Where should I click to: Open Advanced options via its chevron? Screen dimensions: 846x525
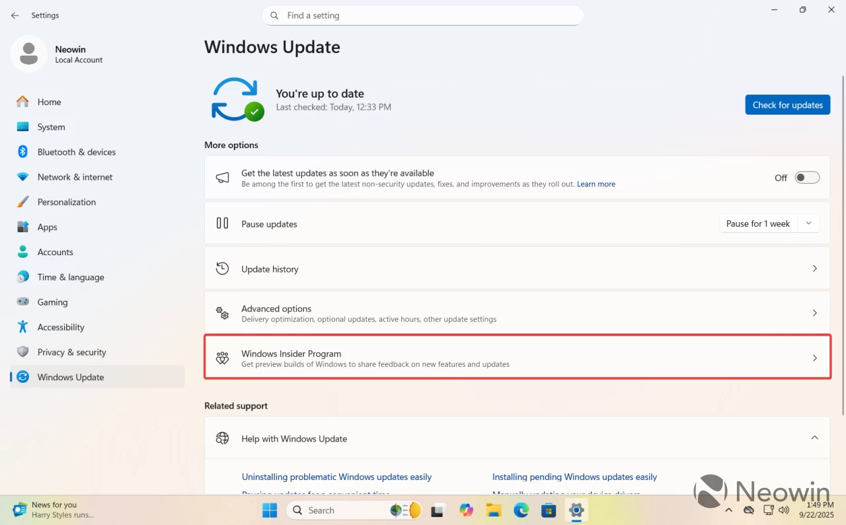(815, 313)
